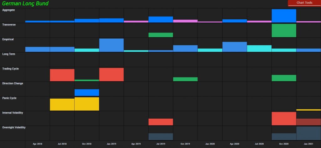Image resolution: width=321 pixels, height=148 pixels.
Task: Click the yellow Panic Cycle bar for Jul-2018
Action: (62, 105)
